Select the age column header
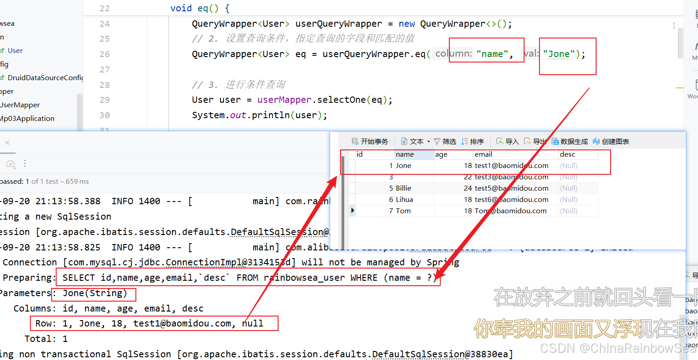The width and height of the screenshot is (698, 360). pyautogui.click(x=453, y=154)
